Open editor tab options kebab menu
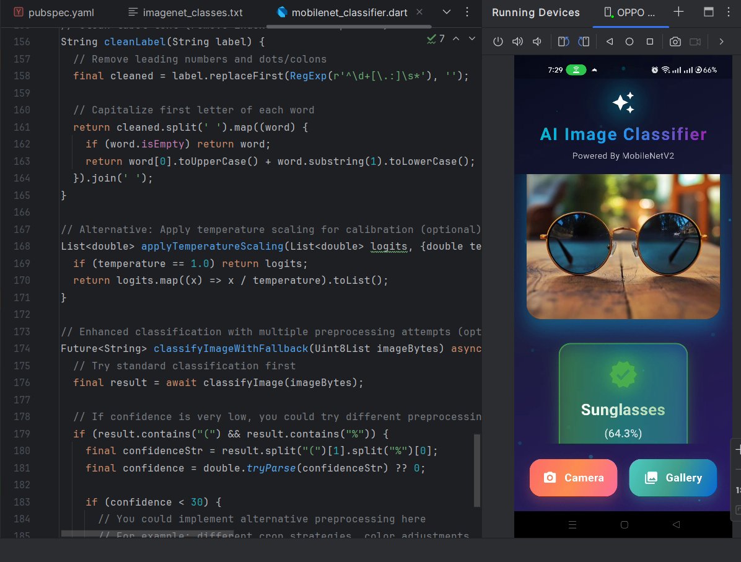Viewport: 741px width, 562px height. [x=467, y=12]
